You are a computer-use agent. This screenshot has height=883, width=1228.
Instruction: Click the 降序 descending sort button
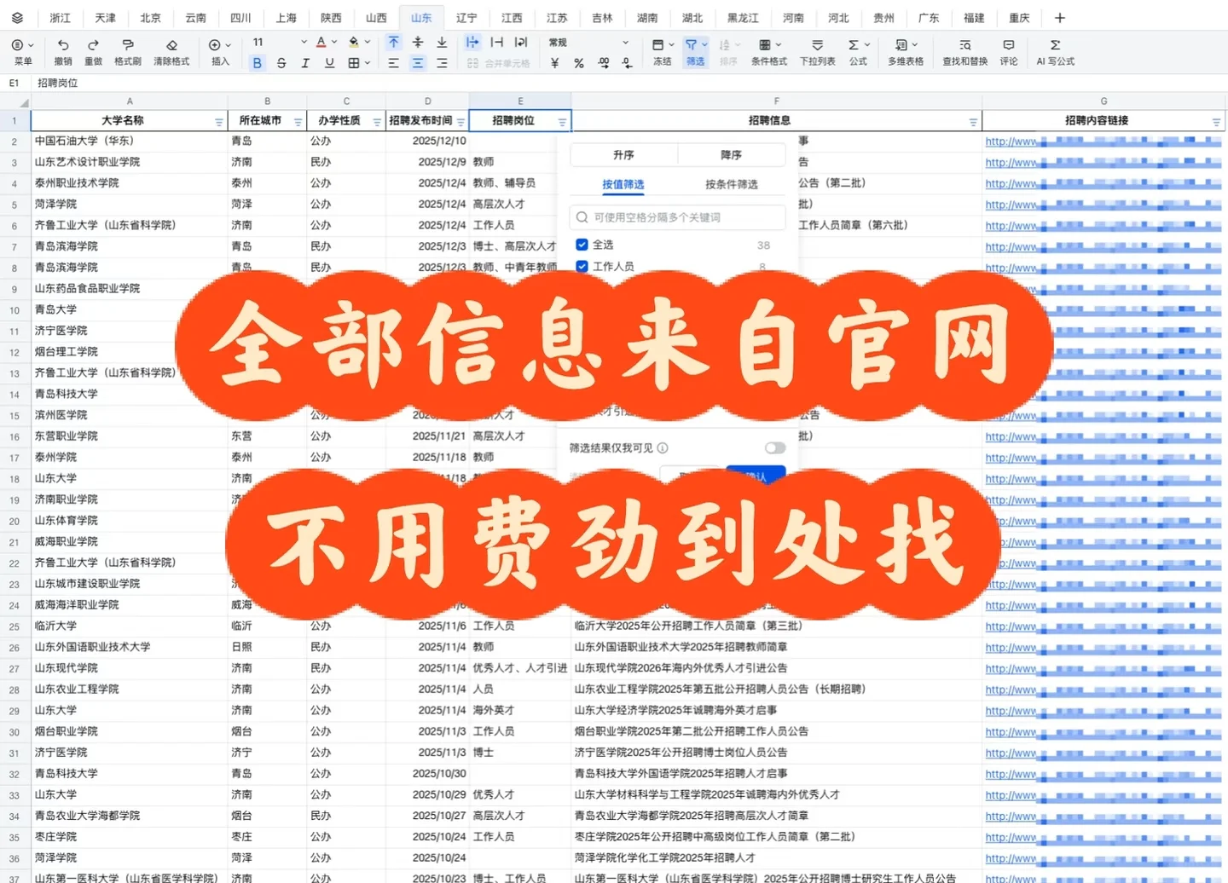pos(732,154)
